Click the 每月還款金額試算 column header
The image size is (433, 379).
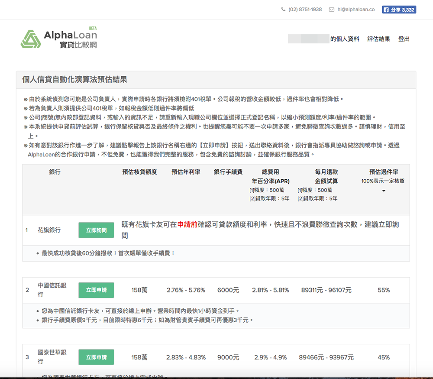(x=326, y=176)
